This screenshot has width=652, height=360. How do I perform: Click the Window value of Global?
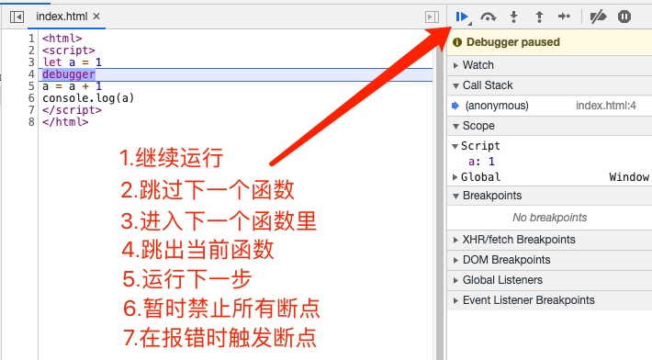click(x=629, y=177)
